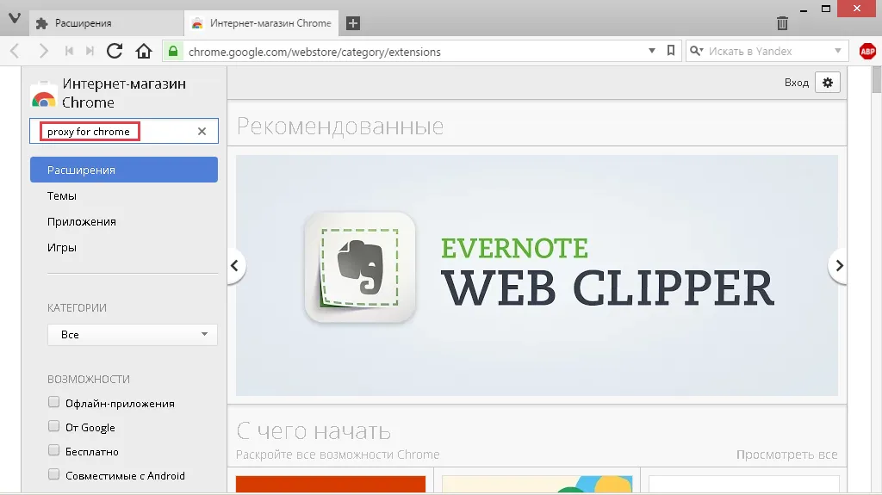Bookmark this page with bookmark icon
The height and width of the screenshot is (495, 882).
pos(670,51)
